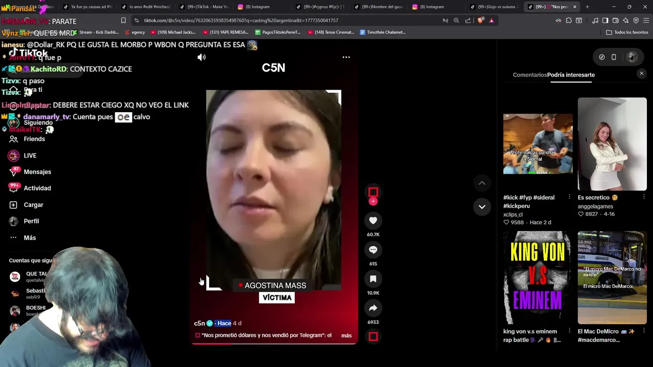Viewport: 653px width, 367px height.
Task: Open the 'Es secretico' video thumbnail
Action: point(612,144)
